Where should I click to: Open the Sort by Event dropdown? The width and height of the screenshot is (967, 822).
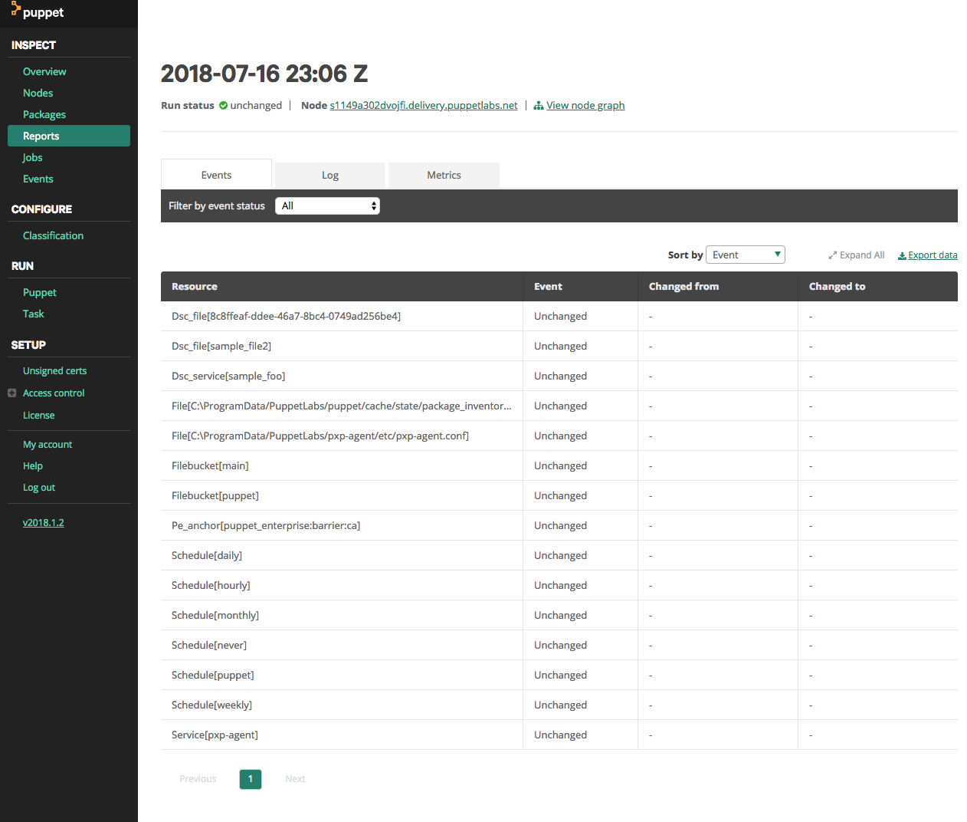[745, 255]
